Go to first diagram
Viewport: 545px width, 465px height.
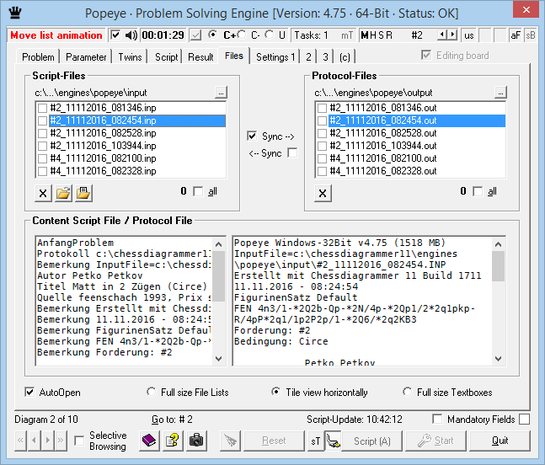(20, 441)
